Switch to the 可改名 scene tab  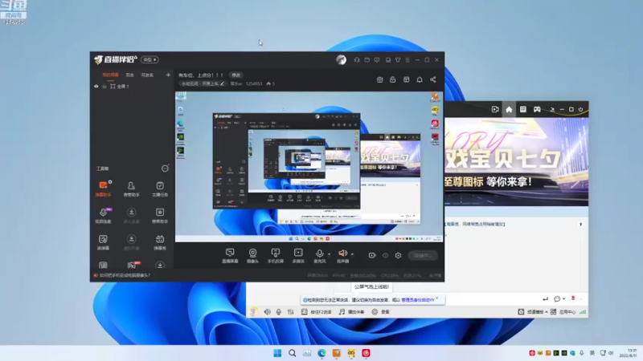click(x=147, y=75)
